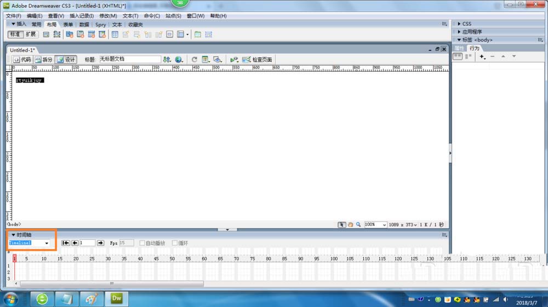Open the 窗口(W) menu
The height and width of the screenshot is (307, 548).
196,16
